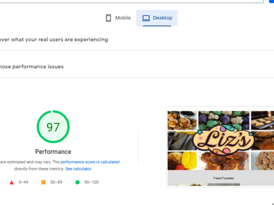This screenshot has width=274, height=205.
Task: Click the orange square 50–89 legend icon
Action: point(43,182)
